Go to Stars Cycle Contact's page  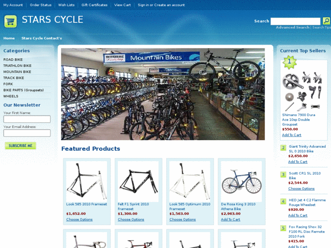[41, 38]
